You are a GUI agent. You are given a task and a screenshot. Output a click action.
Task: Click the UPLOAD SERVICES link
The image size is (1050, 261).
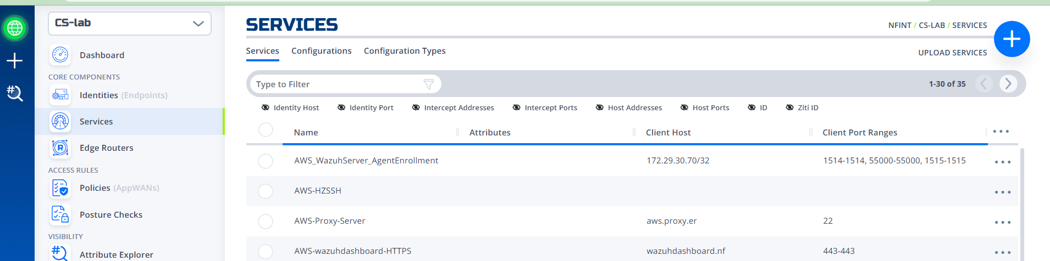pos(952,53)
